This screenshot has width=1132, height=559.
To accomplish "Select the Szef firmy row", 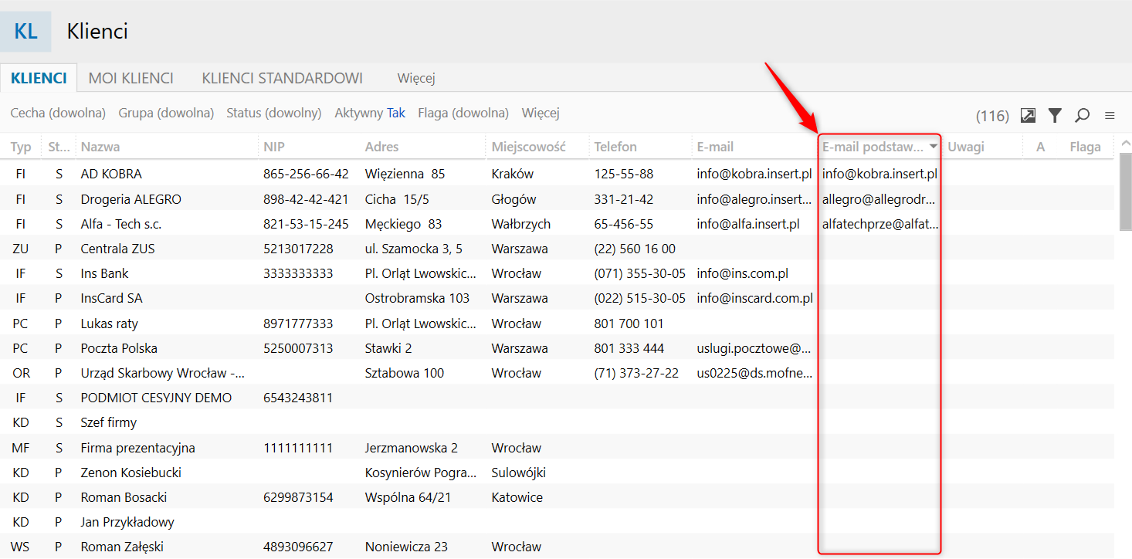I will click(557, 422).
